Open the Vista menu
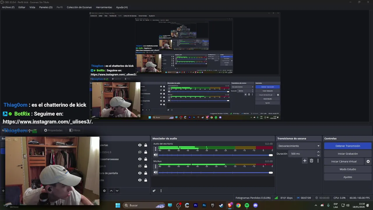The width and height of the screenshot is (373, 210). pos(32,7)
